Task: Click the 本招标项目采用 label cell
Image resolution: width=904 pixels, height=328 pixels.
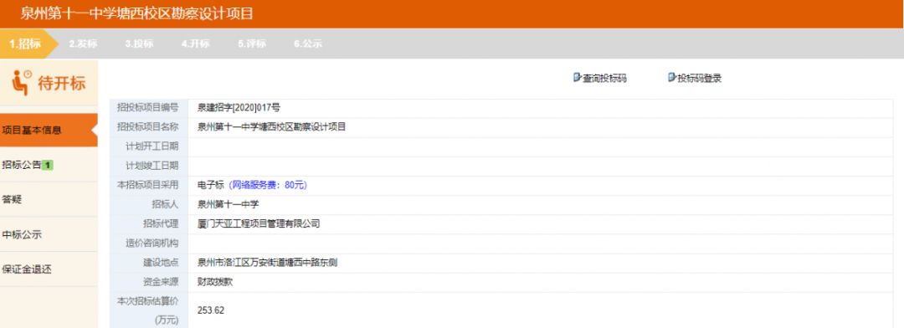Action: (x=148, y=185)
